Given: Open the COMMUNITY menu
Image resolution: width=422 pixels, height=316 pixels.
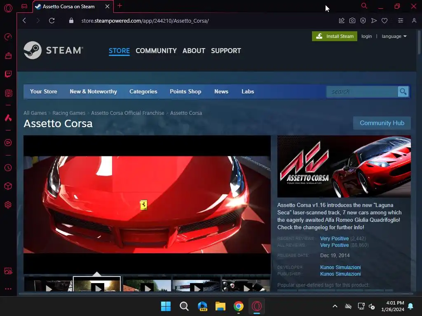Looking at the screenshot, I should click(x=156, y=51).
